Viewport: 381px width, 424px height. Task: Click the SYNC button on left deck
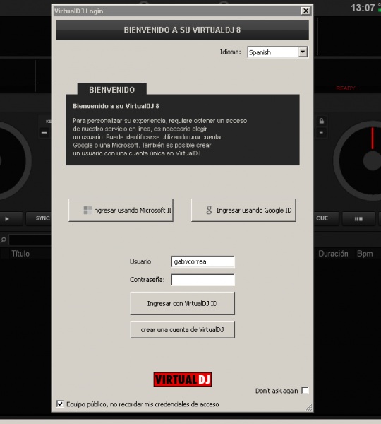point(38,218)
